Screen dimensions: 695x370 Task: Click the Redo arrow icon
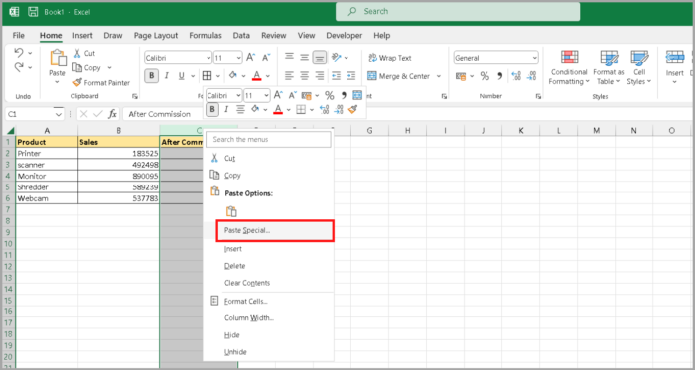pos(19,67)
